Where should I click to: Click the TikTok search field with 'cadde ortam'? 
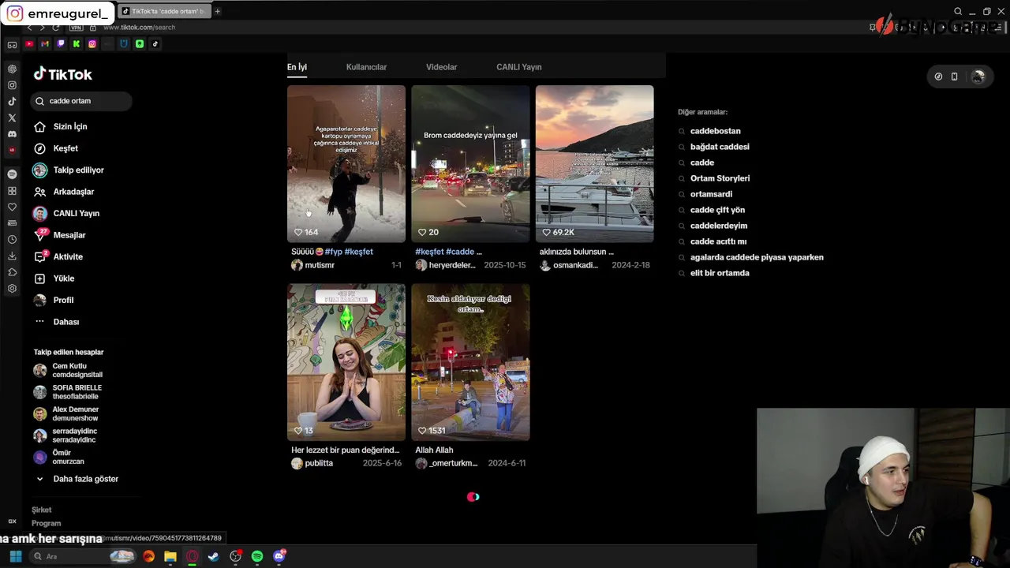(x=81, y=101)
